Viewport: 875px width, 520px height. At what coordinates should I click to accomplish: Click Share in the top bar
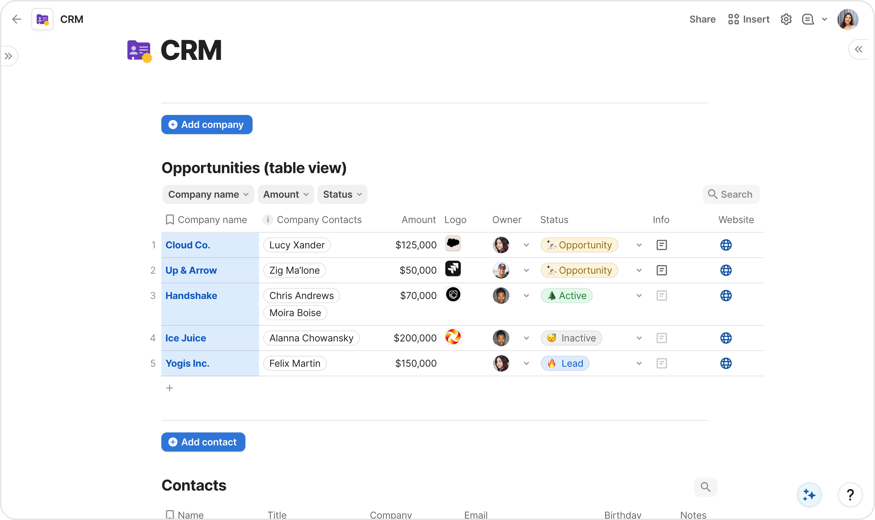(x=702, y=19)
